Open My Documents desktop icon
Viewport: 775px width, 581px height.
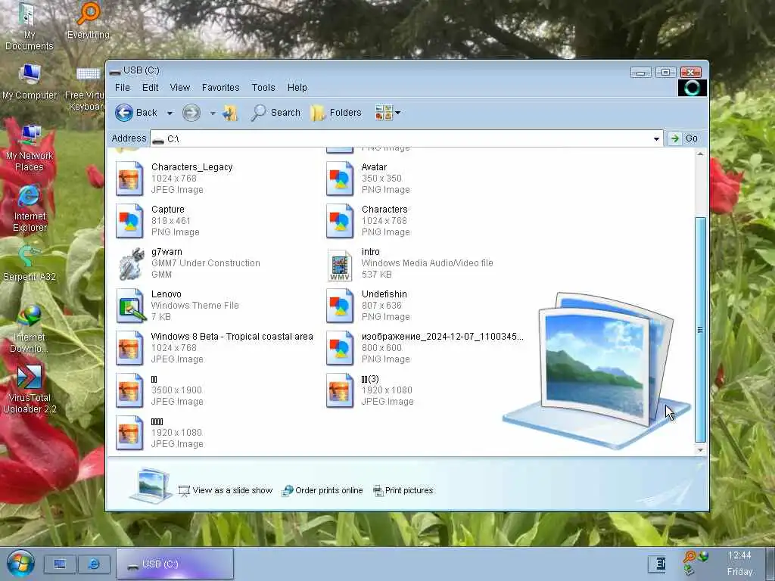click(x=29, y=26)
